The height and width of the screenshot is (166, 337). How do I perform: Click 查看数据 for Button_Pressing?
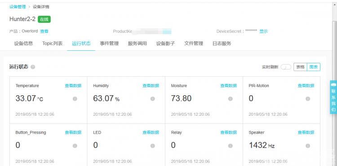pos(73,132)
